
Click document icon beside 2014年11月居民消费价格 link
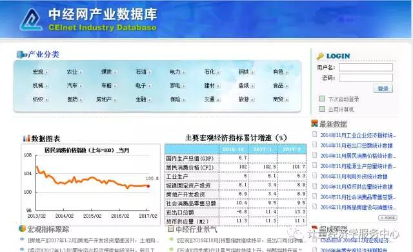314,155
